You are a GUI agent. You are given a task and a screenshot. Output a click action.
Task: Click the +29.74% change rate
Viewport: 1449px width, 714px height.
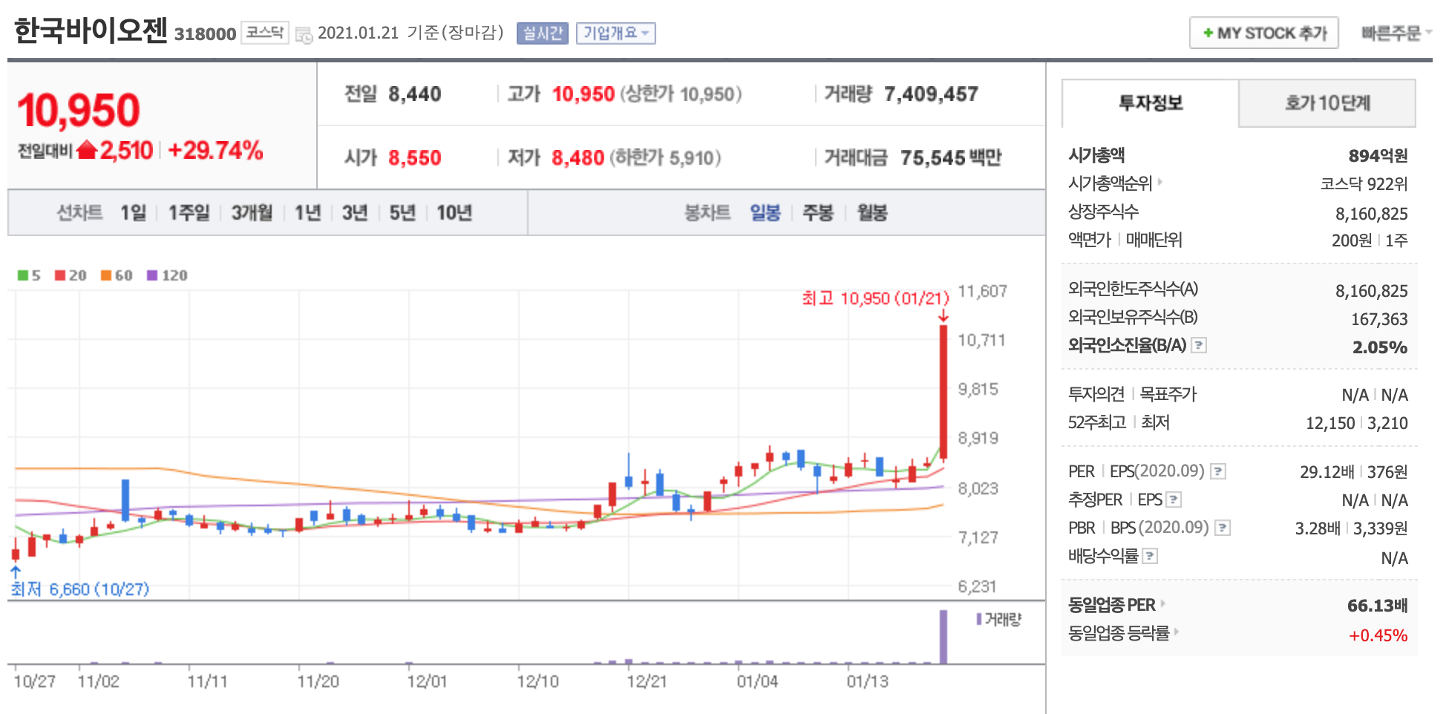coord(215,151)
